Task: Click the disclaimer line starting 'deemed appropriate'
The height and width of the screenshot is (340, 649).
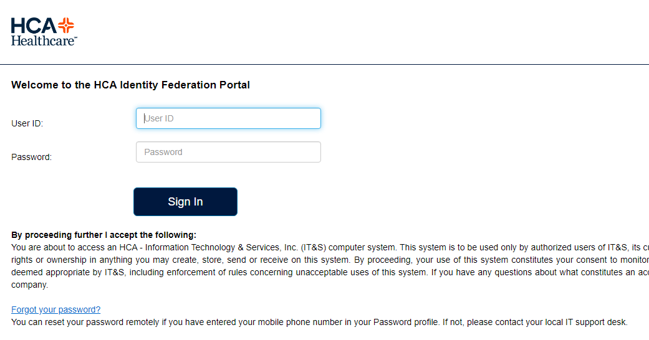Action: coord(330,272)
